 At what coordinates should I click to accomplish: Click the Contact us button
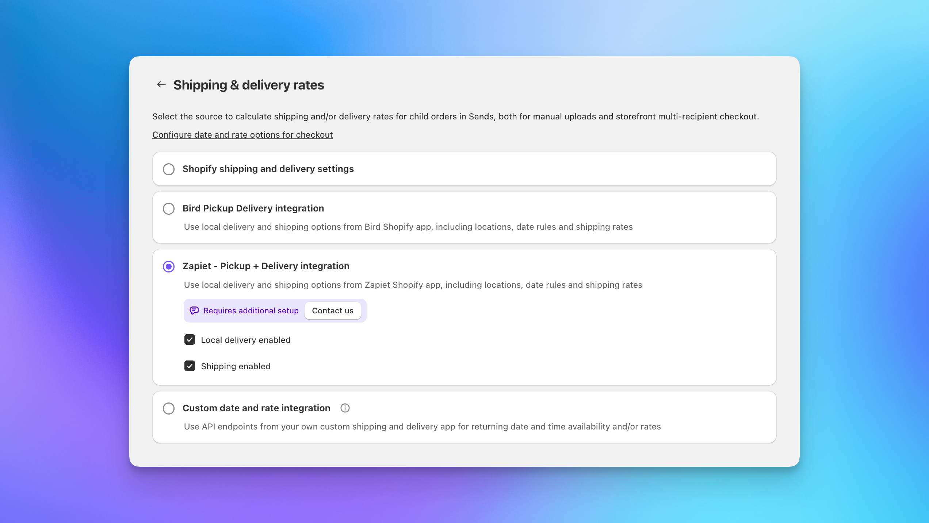(x=333, y=310)
